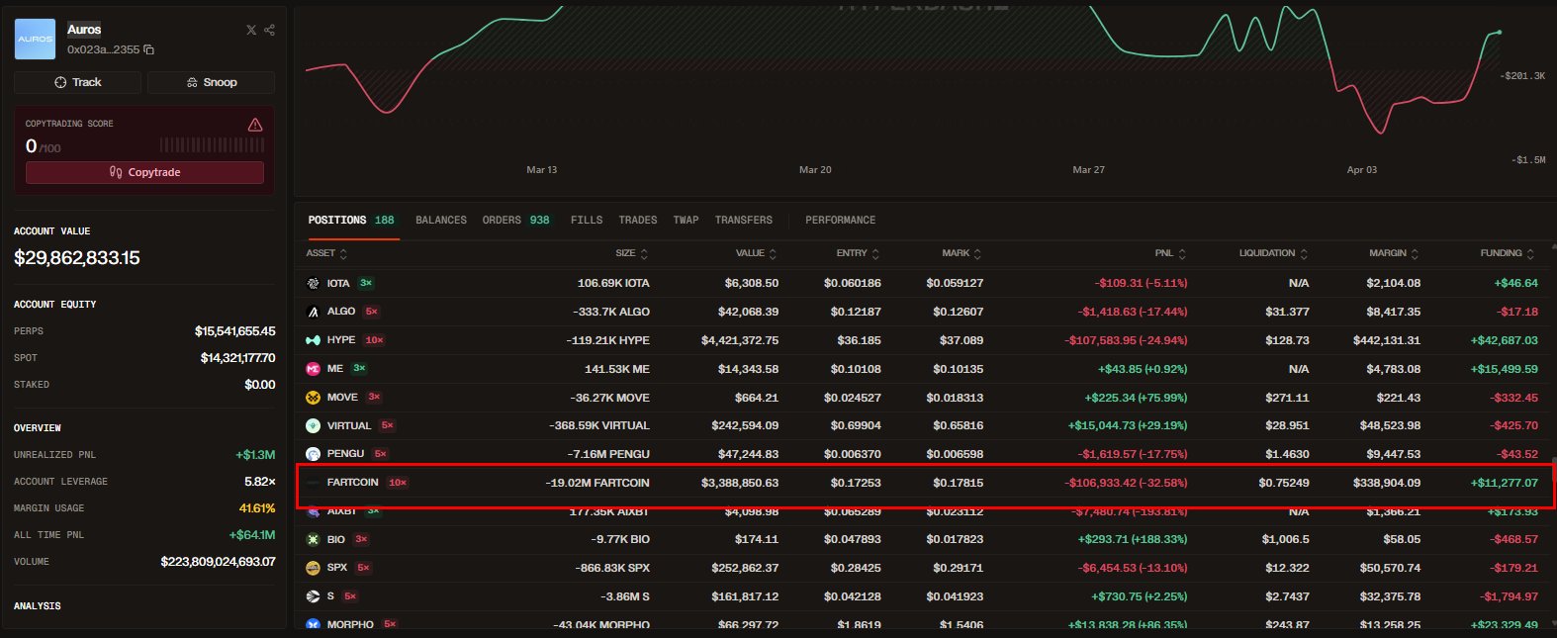Sort the table by Funding column
1557x638 pixels.
(x=1508, y=253)
